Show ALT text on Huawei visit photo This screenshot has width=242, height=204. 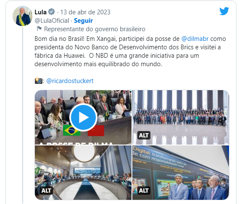(144, 191)
